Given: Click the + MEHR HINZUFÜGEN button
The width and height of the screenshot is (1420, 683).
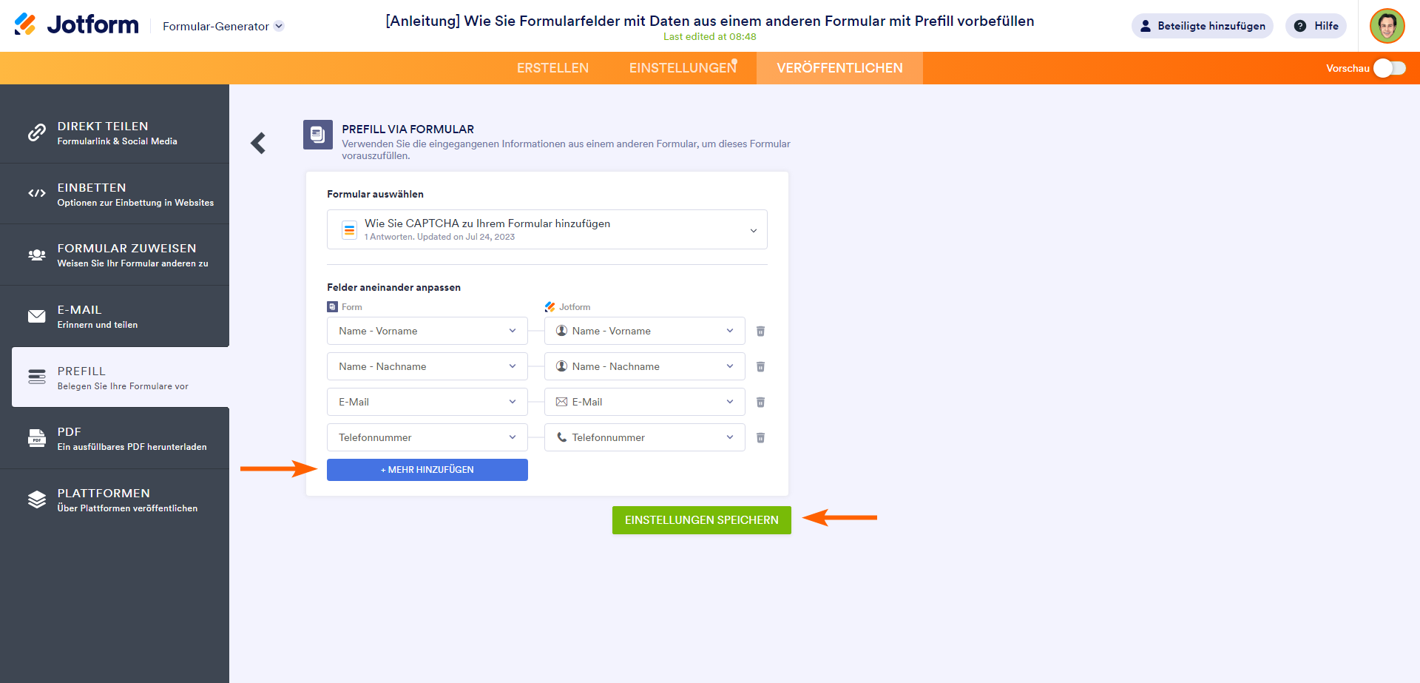Looking at the screenshot, I should point(427,470).
